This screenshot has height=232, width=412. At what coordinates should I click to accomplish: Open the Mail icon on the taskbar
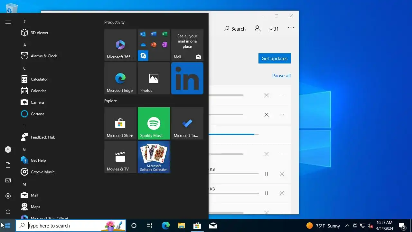[x=213, y=226]
